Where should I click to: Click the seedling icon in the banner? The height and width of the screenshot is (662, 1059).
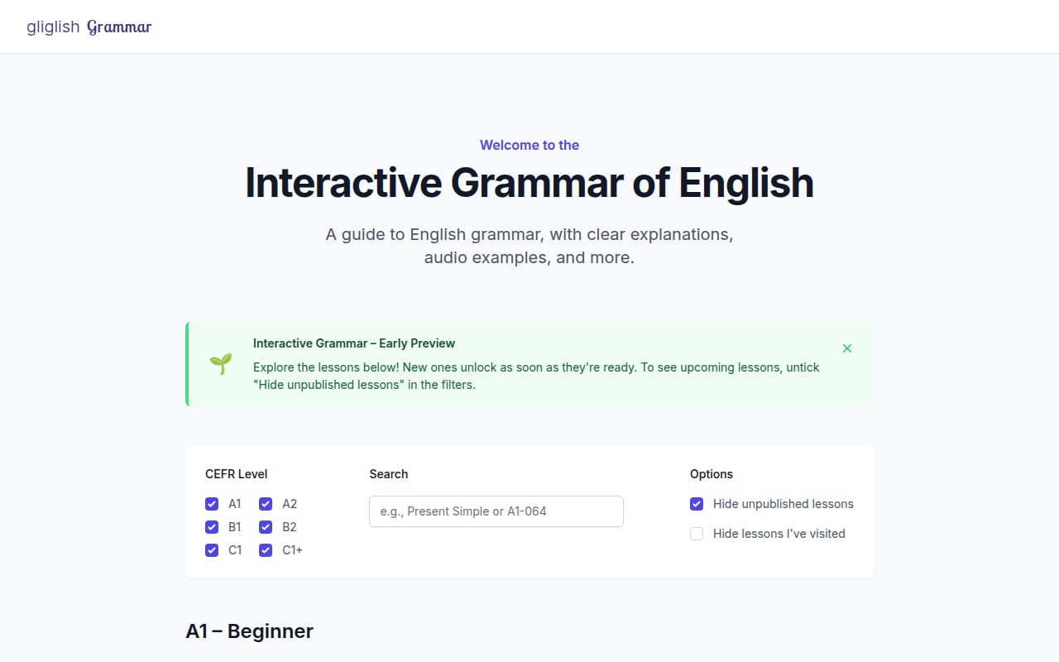pyautogui.click(x=221, y=364)
